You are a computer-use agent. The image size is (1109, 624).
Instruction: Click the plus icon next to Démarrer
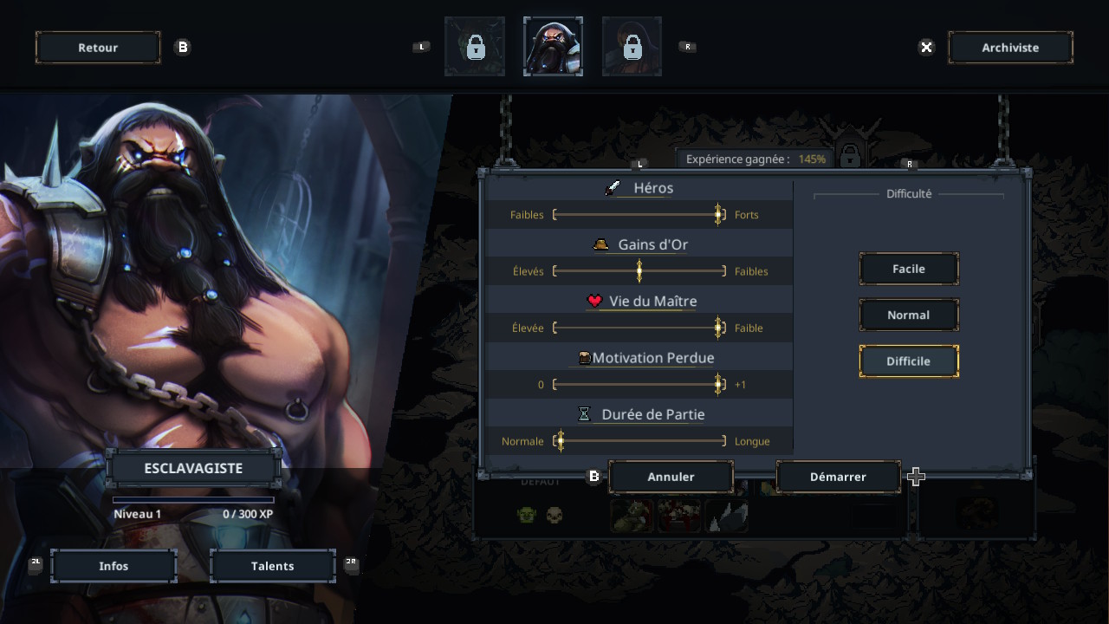(x=916, y=477)
